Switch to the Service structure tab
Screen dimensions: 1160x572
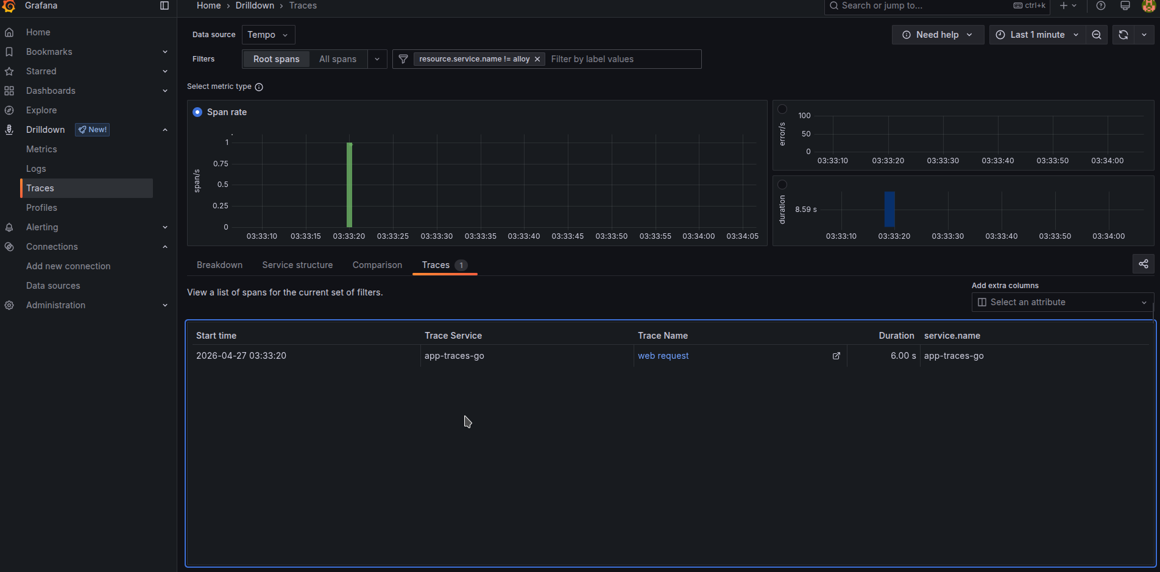point(297,265)
